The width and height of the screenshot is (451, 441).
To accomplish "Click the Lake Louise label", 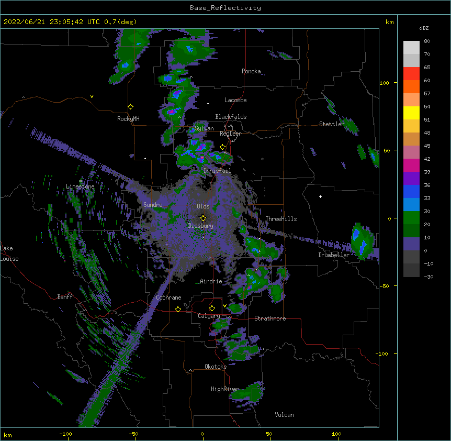I will (9, 253).
